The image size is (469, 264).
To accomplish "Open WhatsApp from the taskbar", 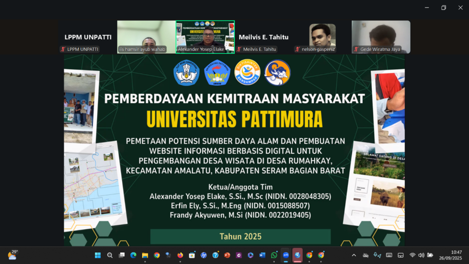I will [274, 255].
